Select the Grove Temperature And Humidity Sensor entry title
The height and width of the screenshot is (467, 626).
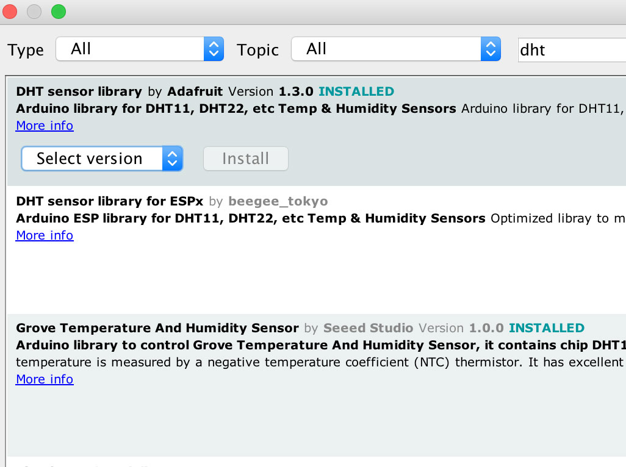click(x=157, y=328)
